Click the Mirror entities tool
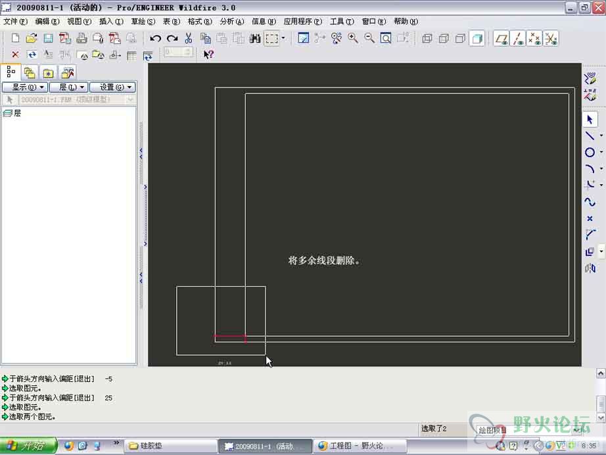Image resolution: width=606 pixels, height=455 pixels. click(x=590, y=268)
